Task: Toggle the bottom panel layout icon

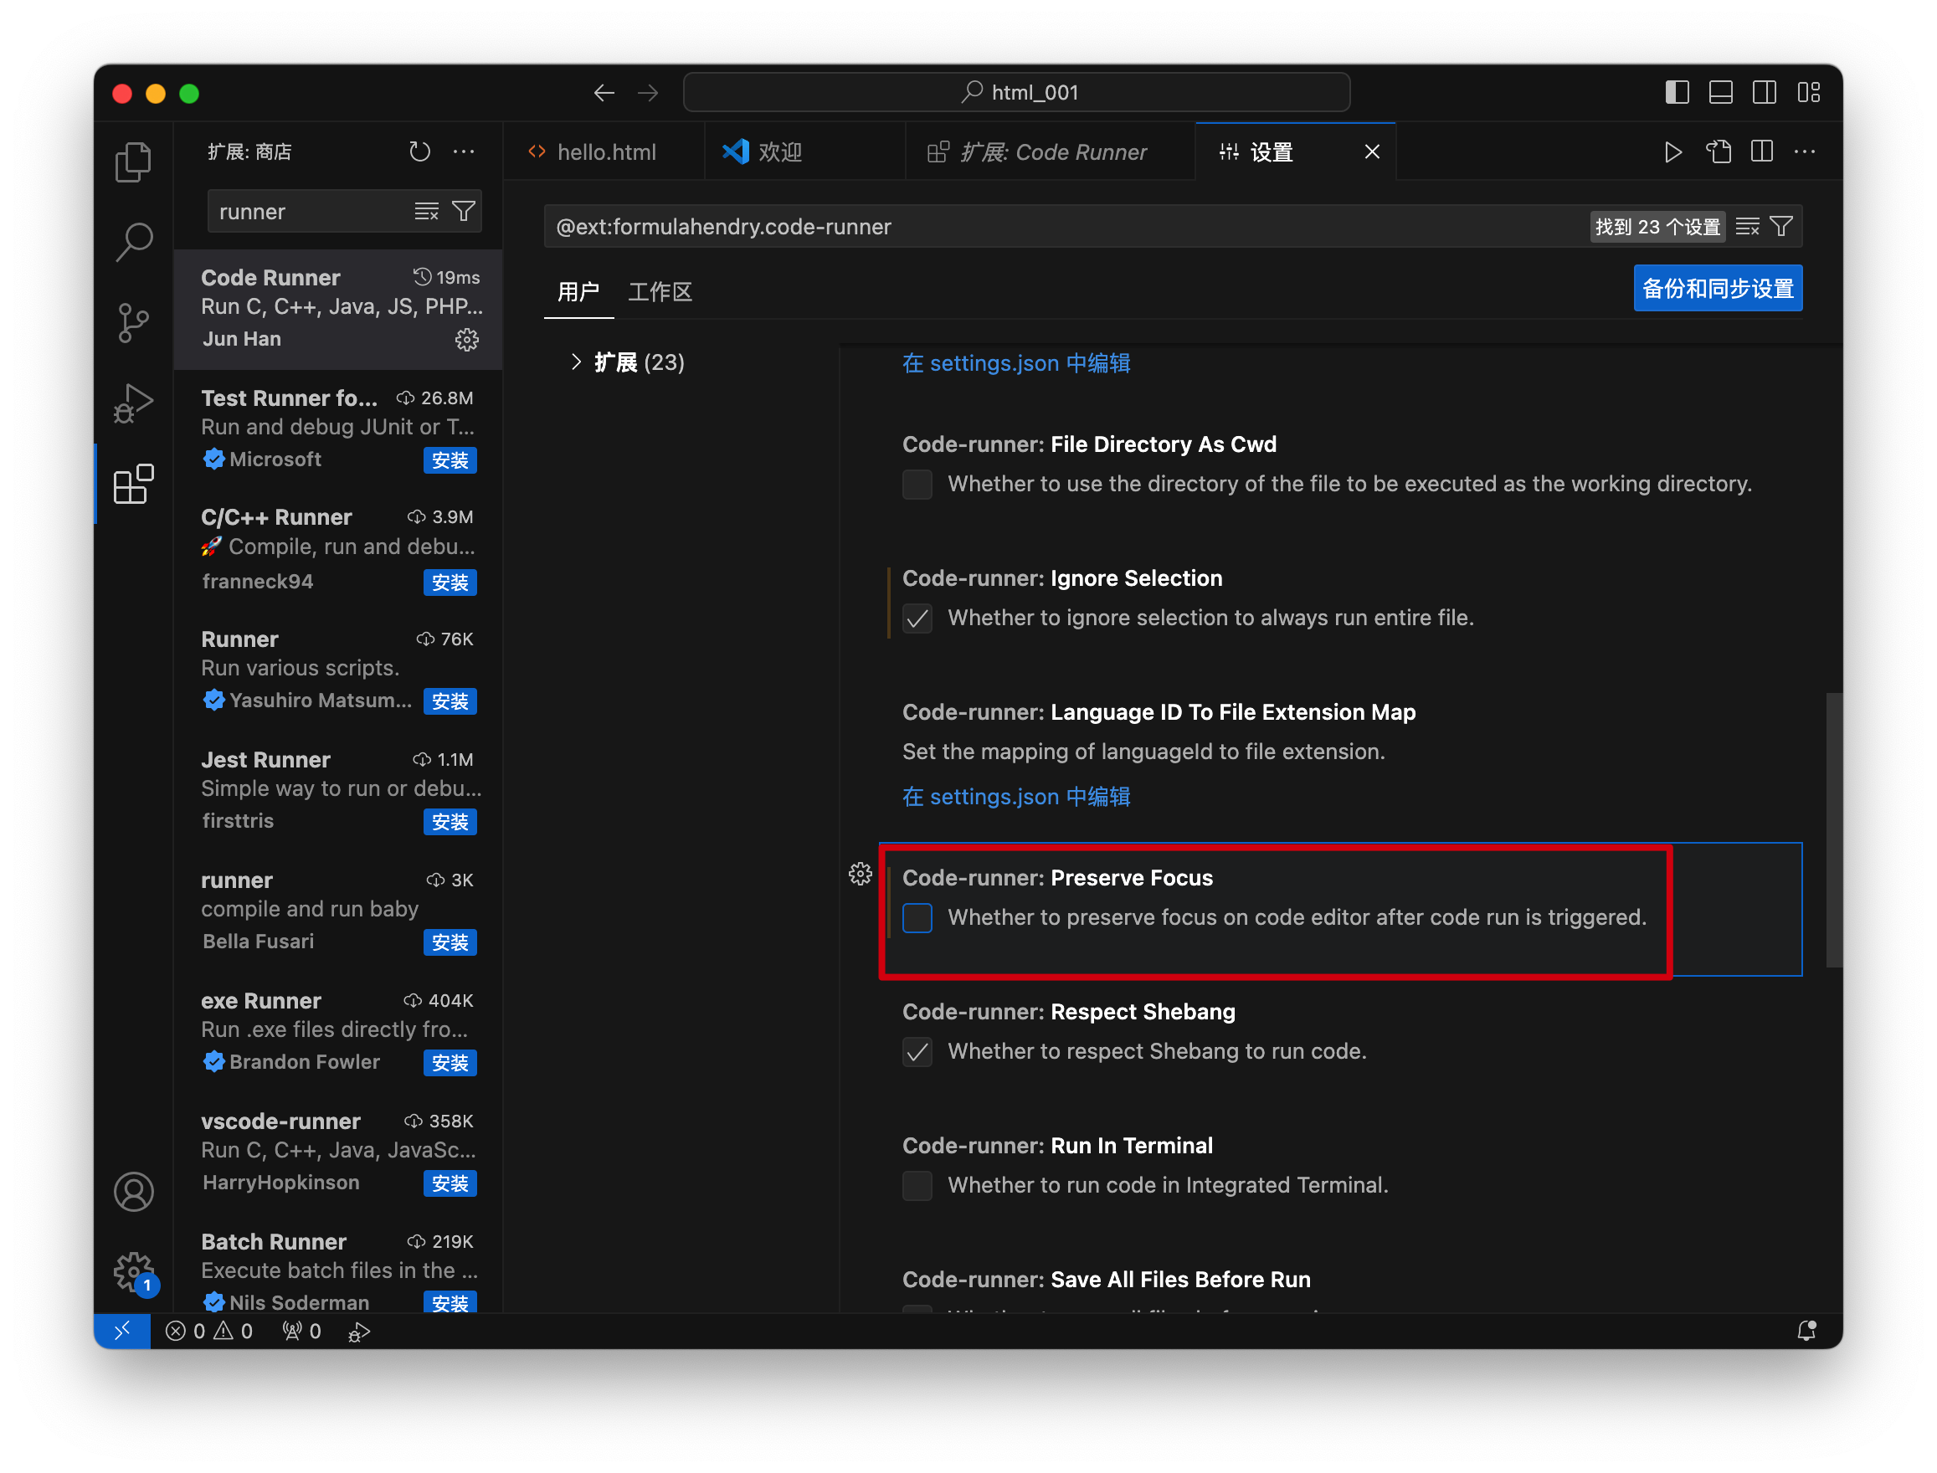Action: 1720,93
